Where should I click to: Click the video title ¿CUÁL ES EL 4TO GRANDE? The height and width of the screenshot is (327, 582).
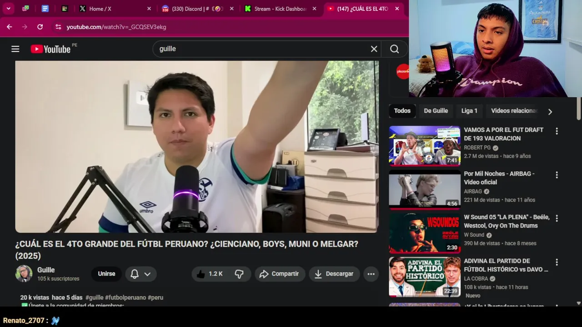click(x=187, y=250)
